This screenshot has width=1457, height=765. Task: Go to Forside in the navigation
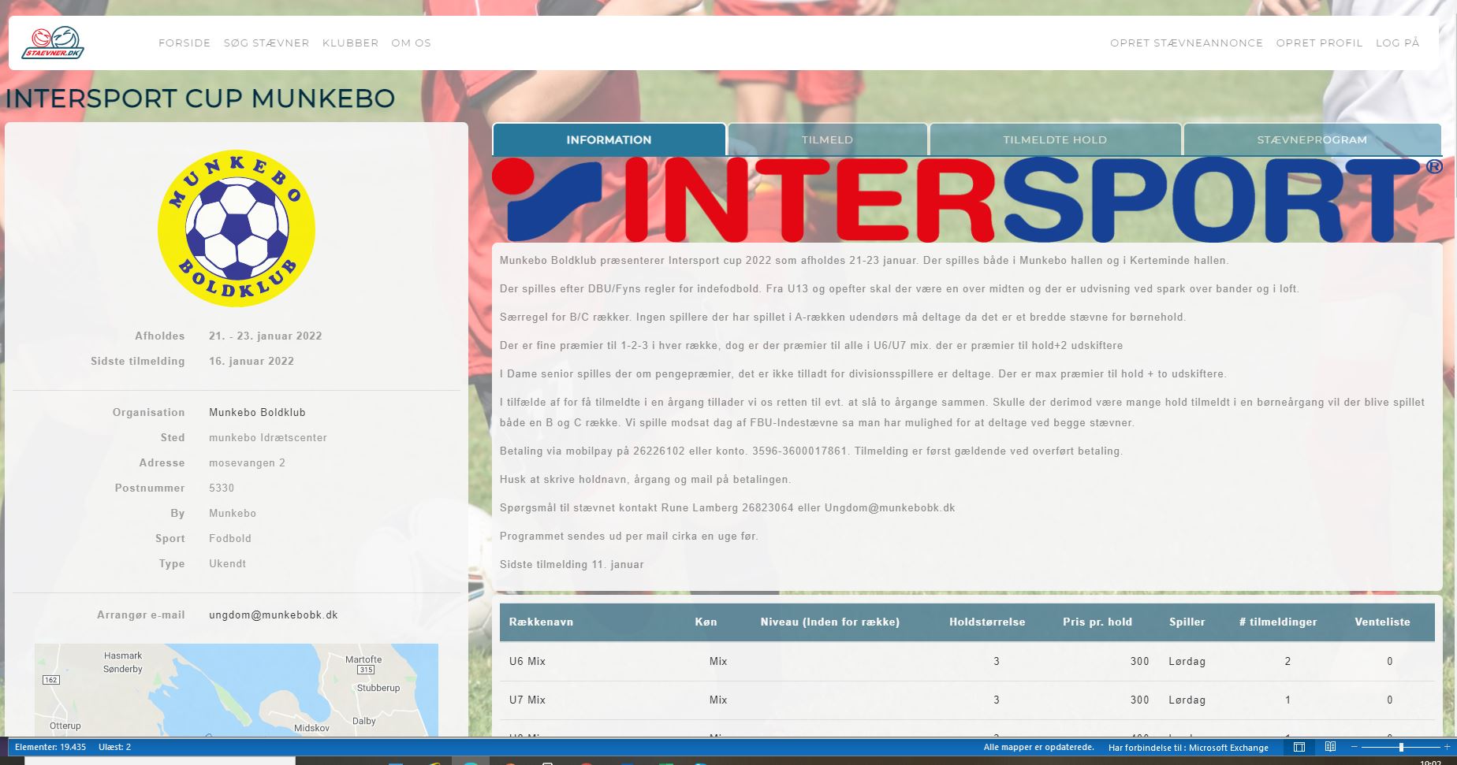click(184, 43)
